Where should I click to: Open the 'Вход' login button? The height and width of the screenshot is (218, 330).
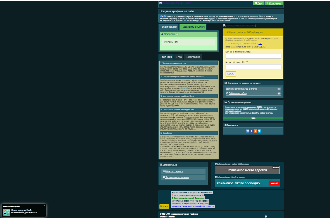coord(259,3)
